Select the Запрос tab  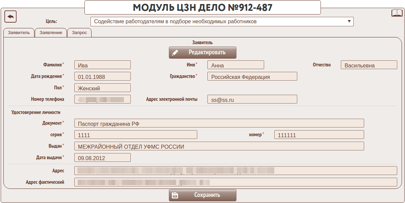pos(79,33)
